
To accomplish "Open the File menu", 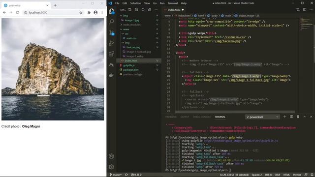I will (x=117, y=3).
